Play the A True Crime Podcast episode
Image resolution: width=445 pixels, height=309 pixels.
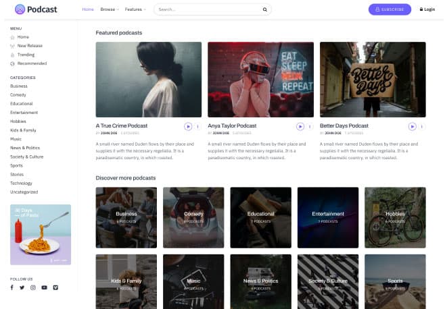pyautogui.click(x=187, y=126)
